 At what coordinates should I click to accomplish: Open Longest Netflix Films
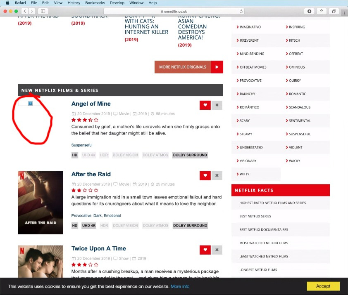[x=258, y=270]
